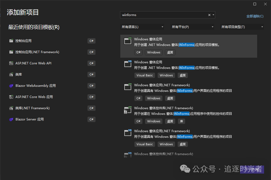Screen dimensions: 271x180
Task: Click the Windows tag on C# 窗体应用(.NET Framework)
Action: [x=154, y=98]
